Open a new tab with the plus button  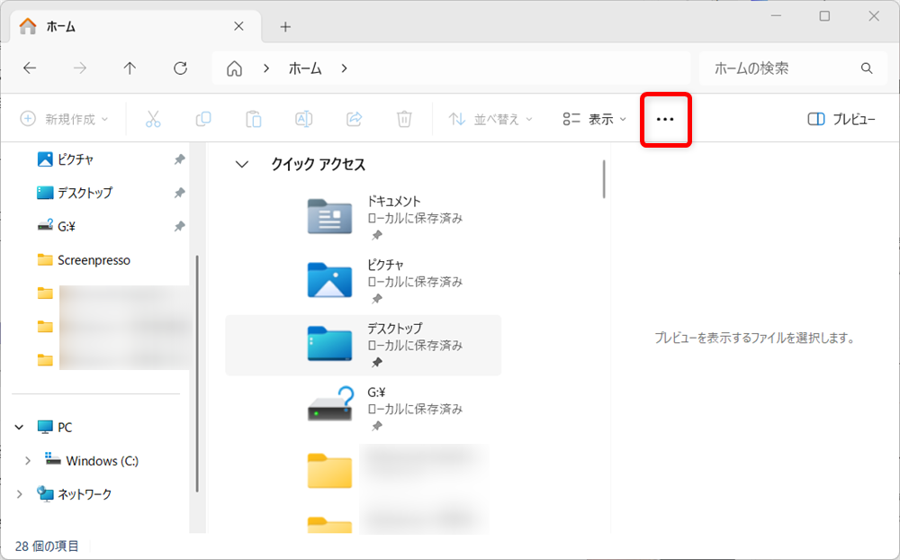pos(284,26)
